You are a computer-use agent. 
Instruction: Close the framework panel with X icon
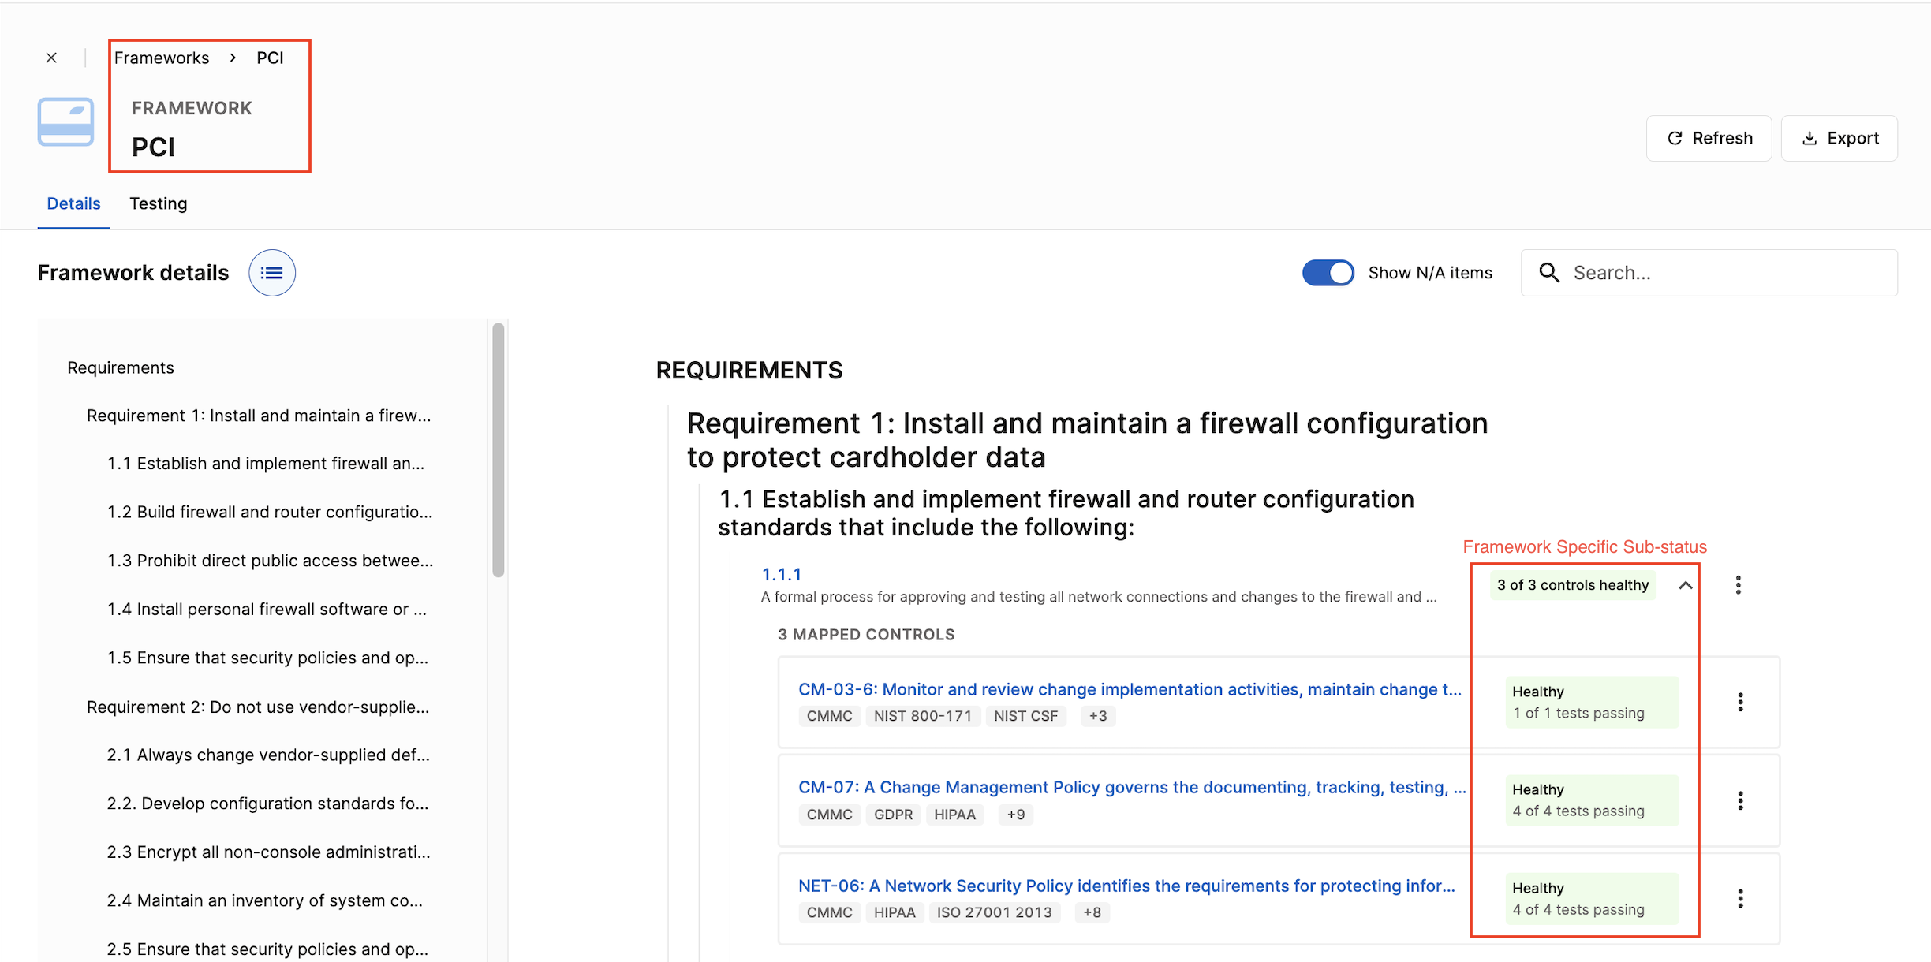pos(51,58)
